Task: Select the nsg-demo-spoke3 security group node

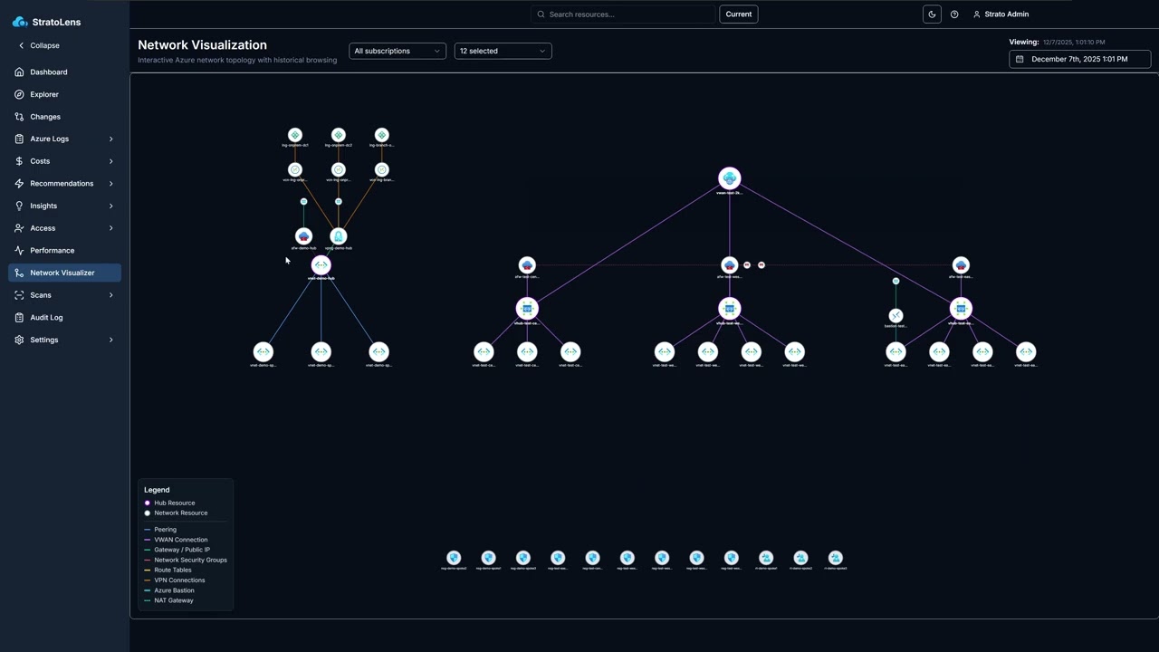Action: [523, 558]
